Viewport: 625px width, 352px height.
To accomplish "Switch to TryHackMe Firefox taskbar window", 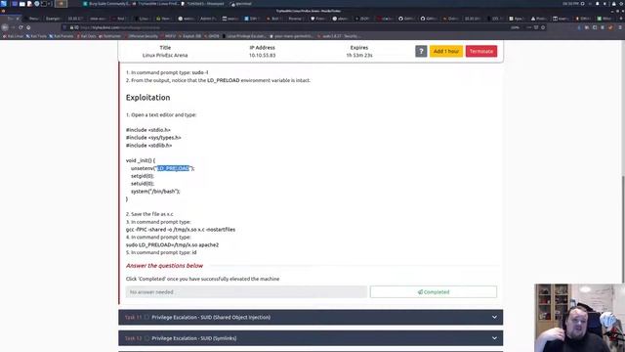I will coord(155,4).
